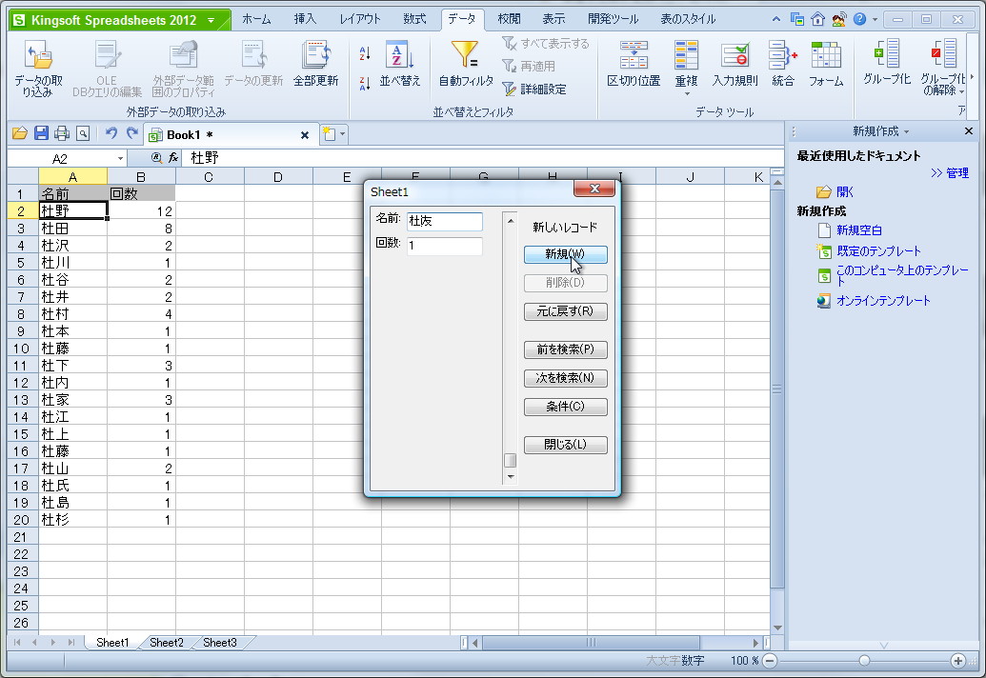Viewport: 986px width, 678px height.
Task: Select column B header
Action: [141, 176]
